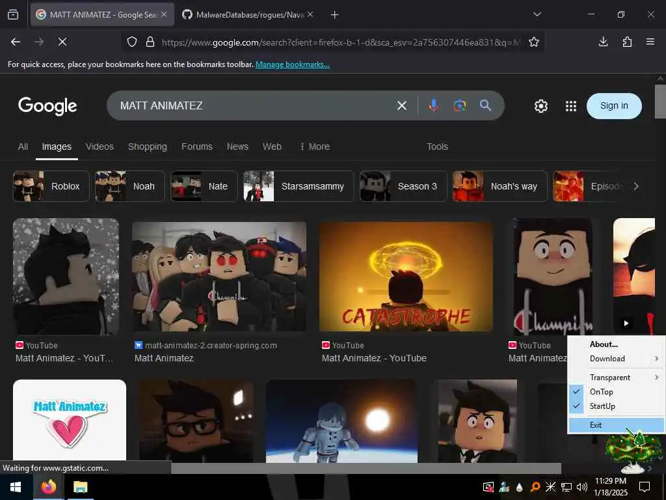Toggle the StartUp option in context menu
This screenshot has width=666, height=500.
pos(617,406)
